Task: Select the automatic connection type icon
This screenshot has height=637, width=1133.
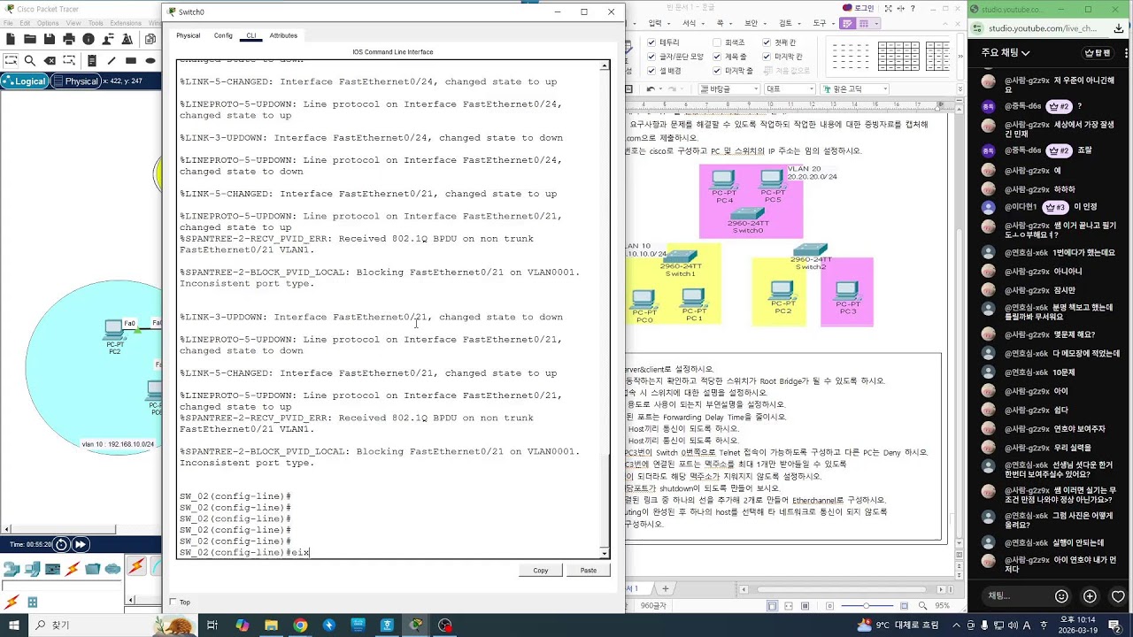Action: [136, 567]
